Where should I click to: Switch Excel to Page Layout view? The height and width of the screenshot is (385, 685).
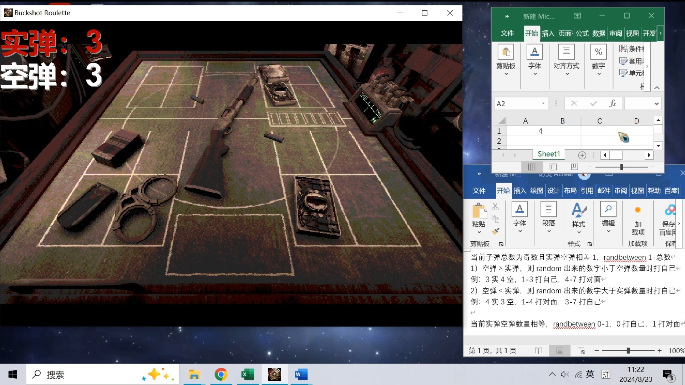tap(553, 167)
